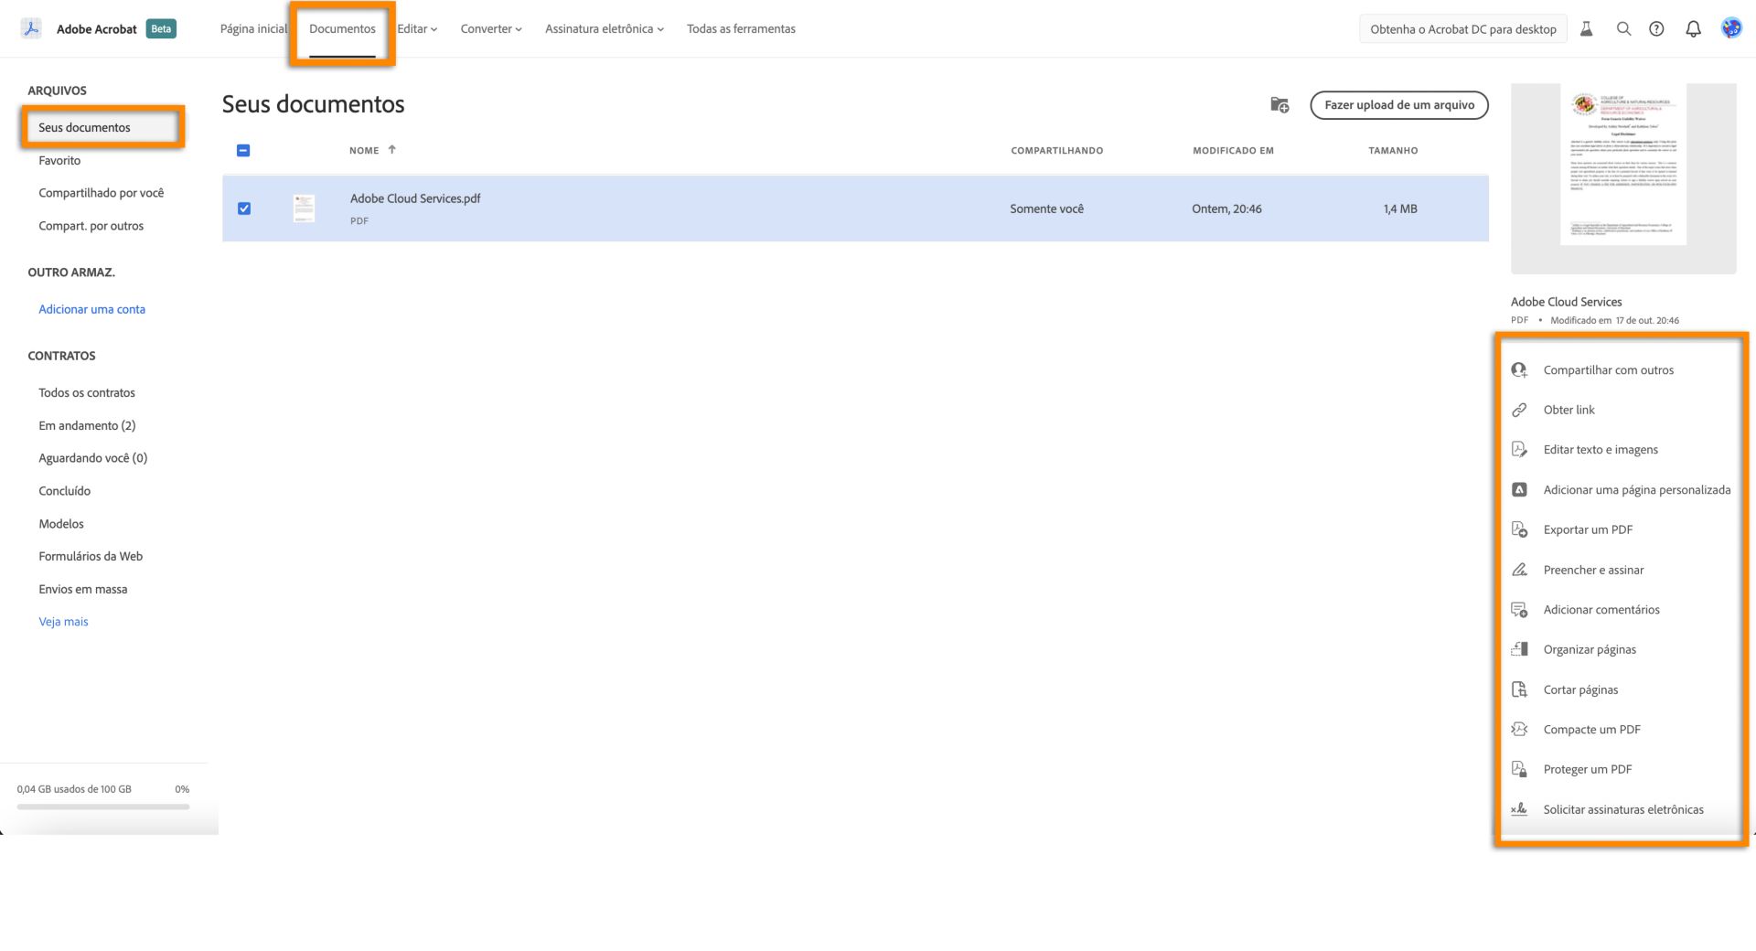Sort by name using the arrow icon
The image size is (1756, 951).
coord(391,149)
